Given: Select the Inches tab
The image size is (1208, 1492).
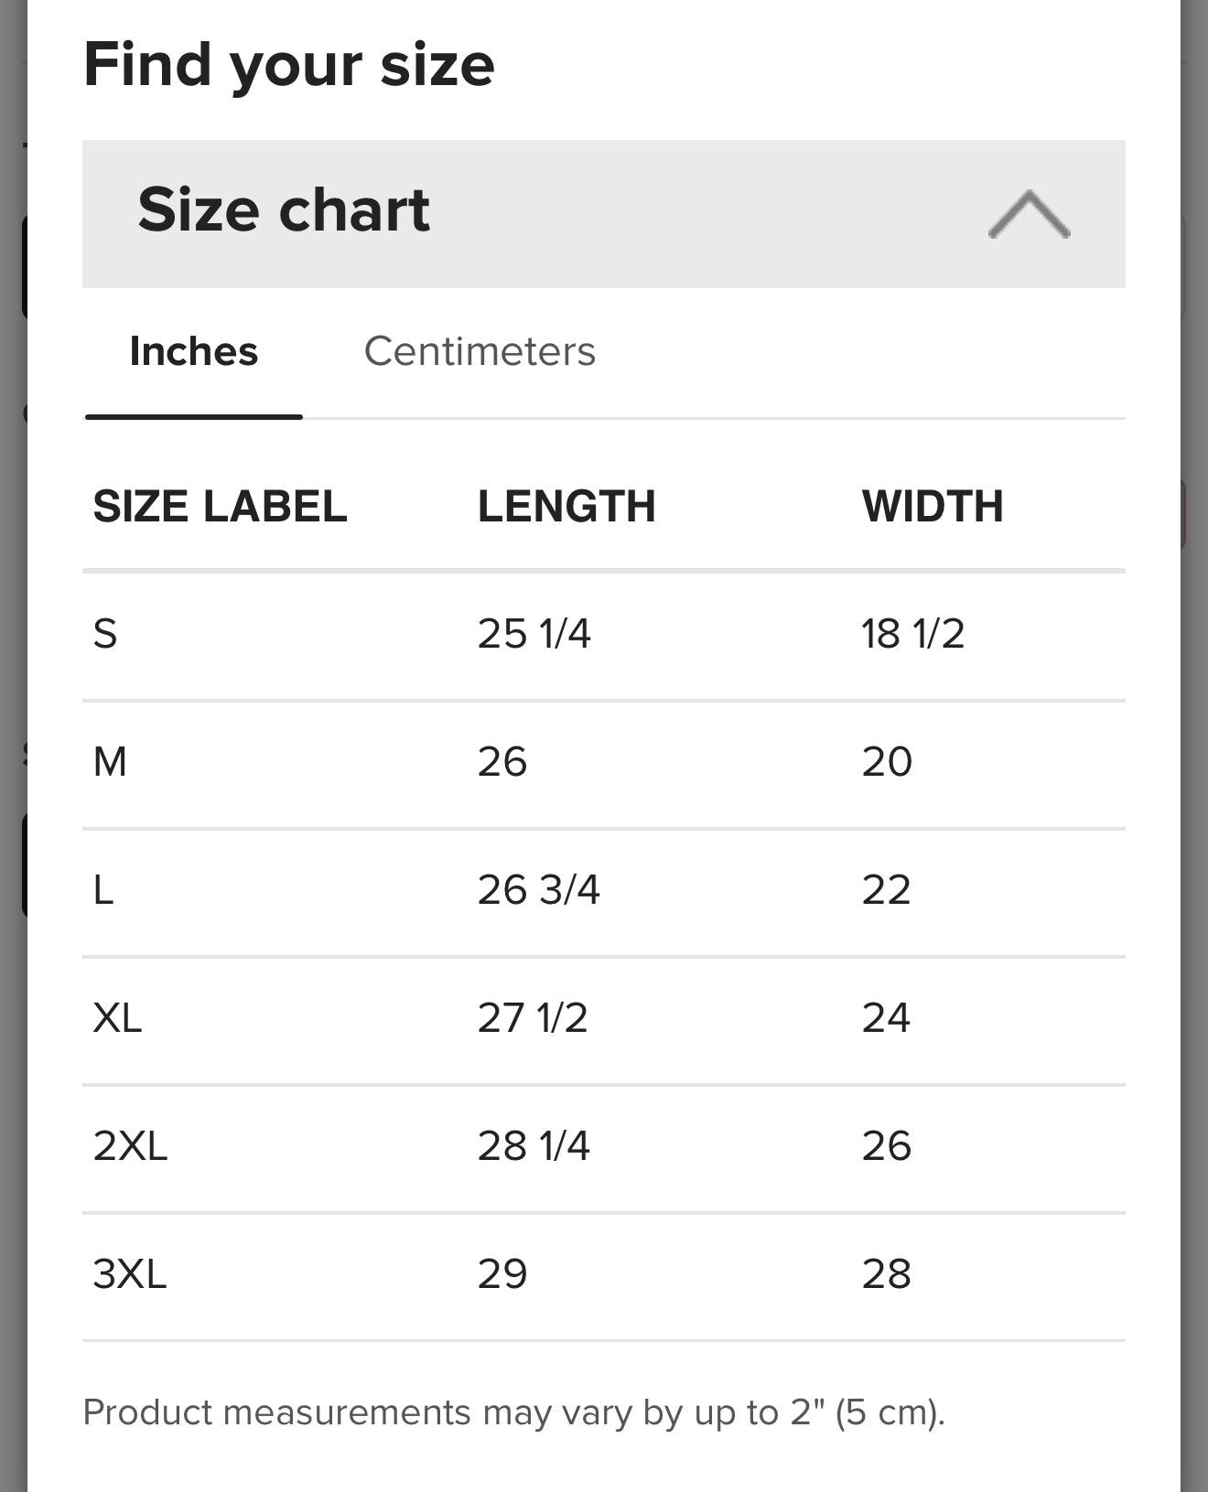Looking at the screenshot, I should [x=194, y=351].
